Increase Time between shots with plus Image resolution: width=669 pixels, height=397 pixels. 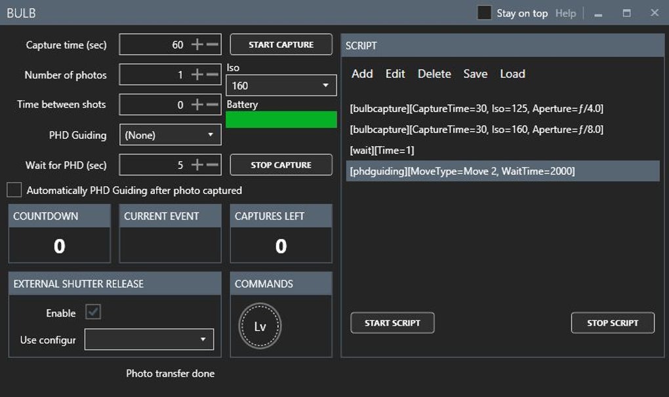coord(197,104)
